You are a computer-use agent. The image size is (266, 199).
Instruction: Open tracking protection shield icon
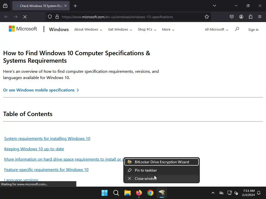click(x=50, y=17)
